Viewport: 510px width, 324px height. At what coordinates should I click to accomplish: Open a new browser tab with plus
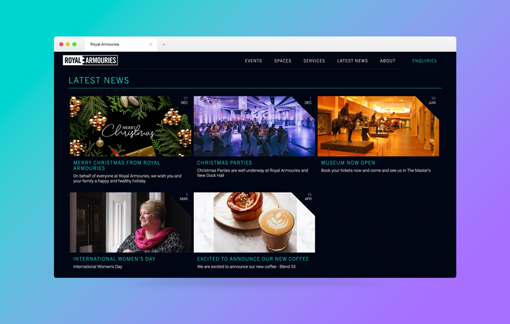click(x=164, y=44)
